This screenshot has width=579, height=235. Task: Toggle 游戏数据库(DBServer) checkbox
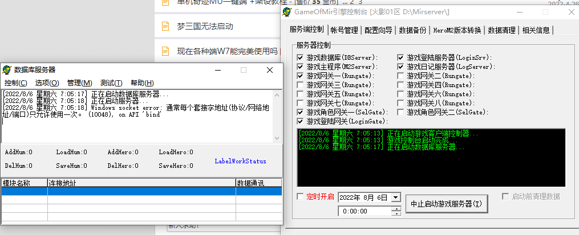(300, 57)
